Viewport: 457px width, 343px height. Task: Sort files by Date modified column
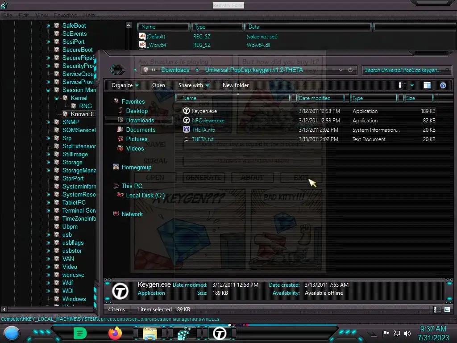(320, 98)
